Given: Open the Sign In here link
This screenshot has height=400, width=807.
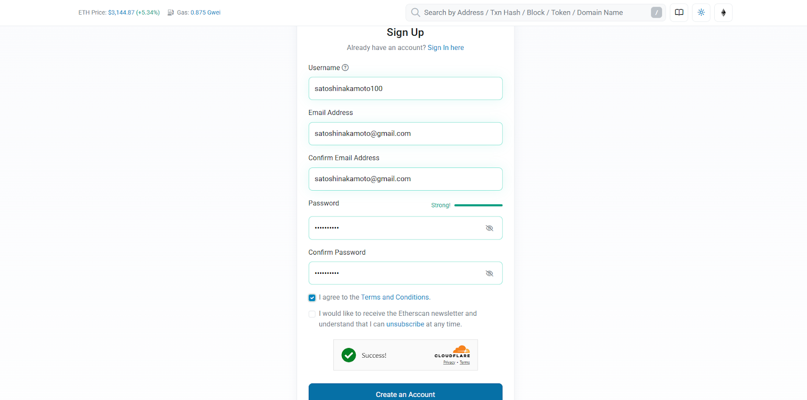Looking at the screenshot, I should [x=445, y=48].
